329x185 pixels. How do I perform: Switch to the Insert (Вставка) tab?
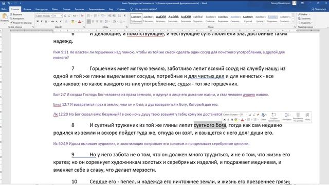click(27, 9)
